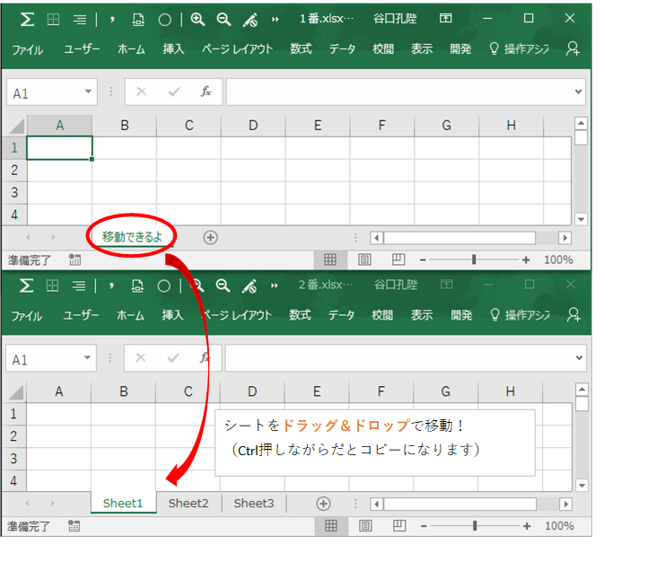Viewport: 647px width, 562px height.
Task: Click macro record icon in 2番.xlsx status bar
Action: click(x=74, y=526)
